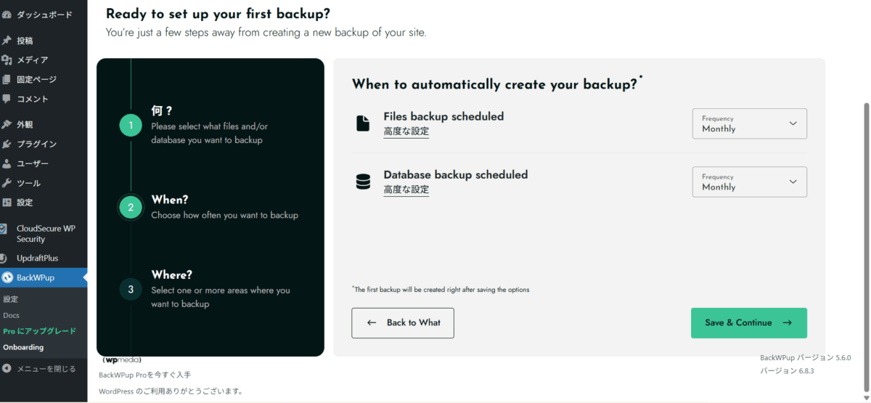Image resolution: width=871 pixels, height=403 pixels.
Task: Click the Dashboard gauge icon in sidebar
Action: (x=7, y=15)
